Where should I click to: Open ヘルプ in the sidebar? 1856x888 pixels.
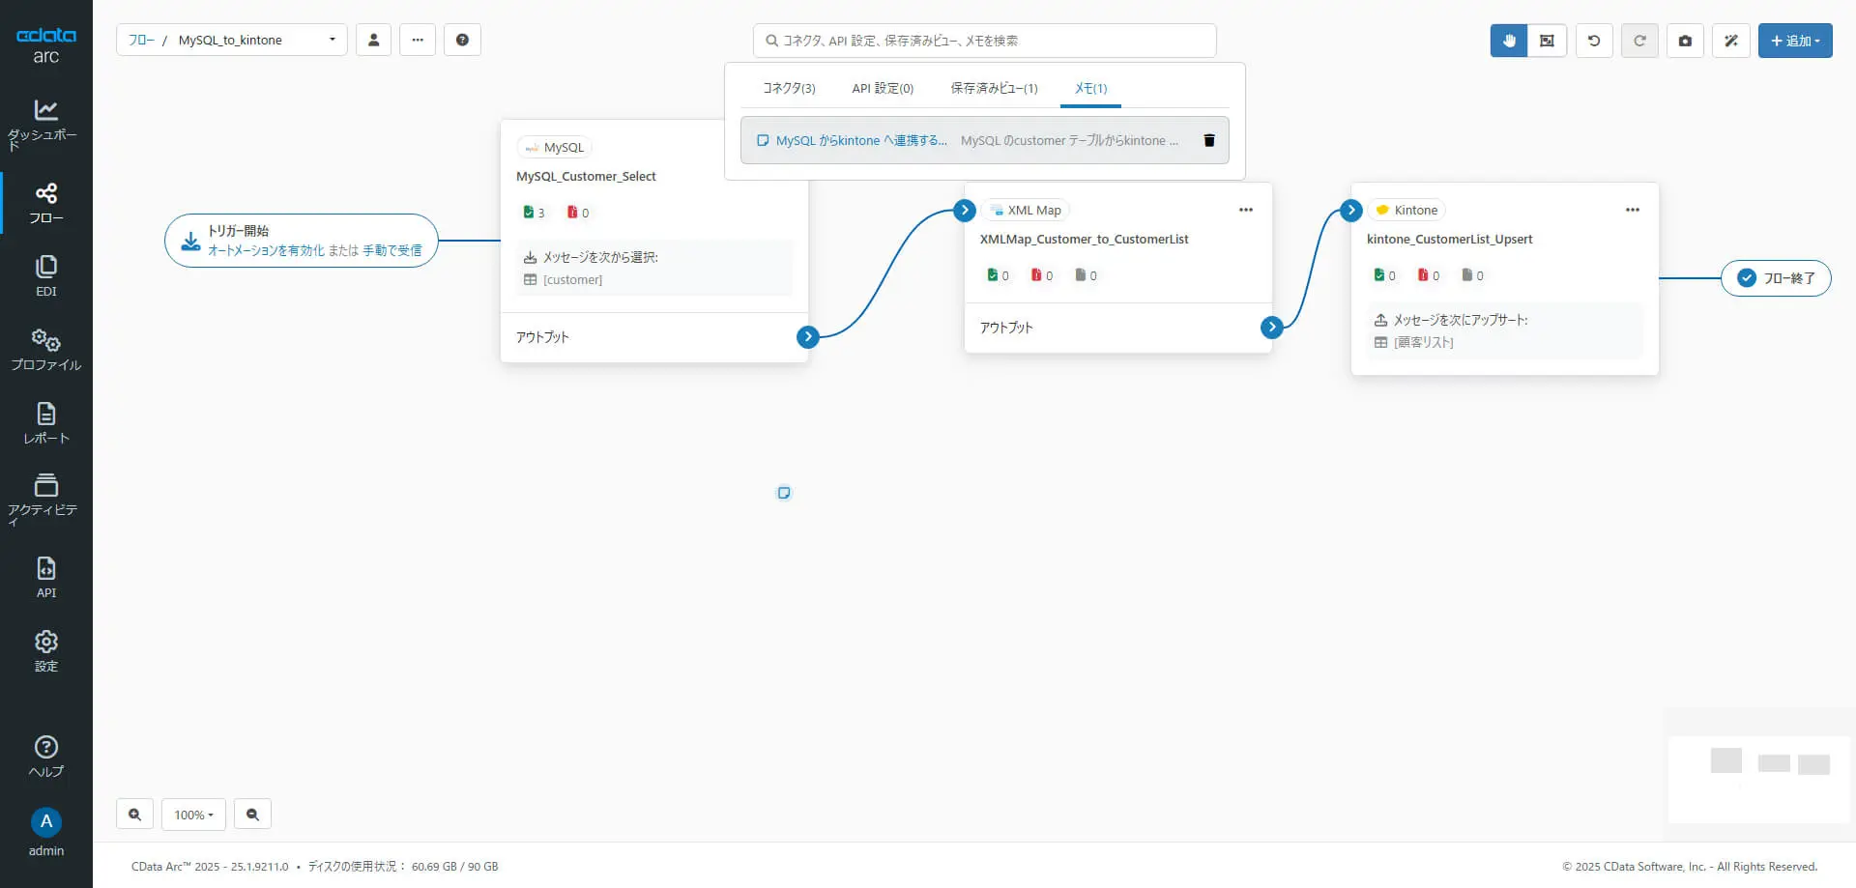pyautogui.click(x=45, y=757)
